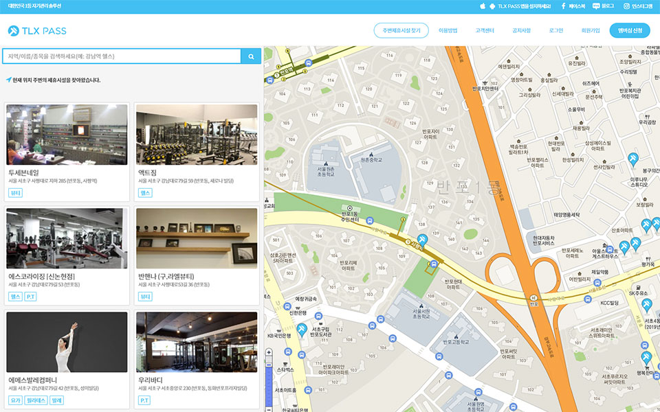The height and width of the screenshot is (412, 660).
Task: Click the facility marker at 사평역 station
Action: 422,239
